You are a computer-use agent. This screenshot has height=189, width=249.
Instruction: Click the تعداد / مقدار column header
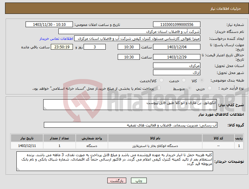point(59,138)
